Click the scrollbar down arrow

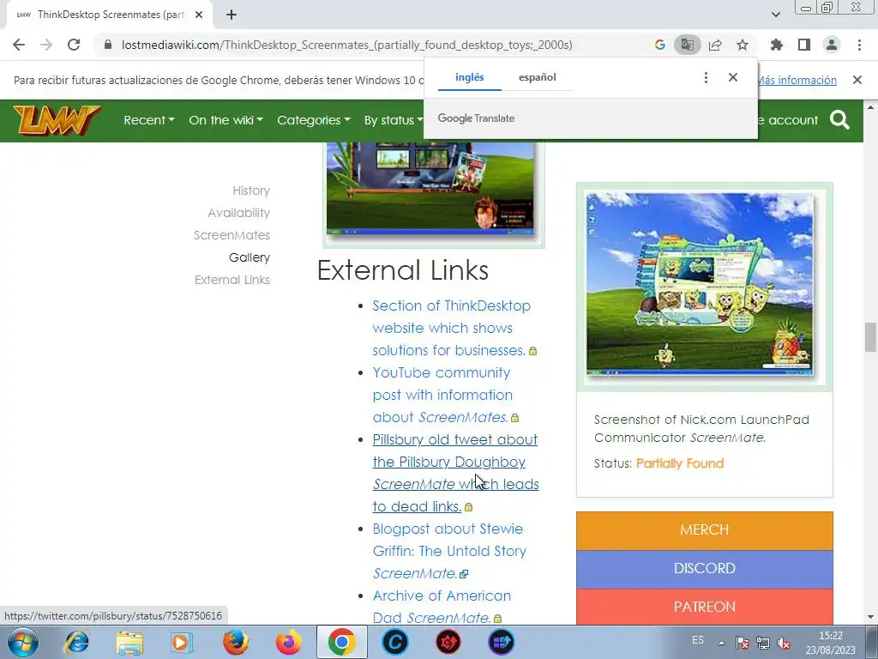tap(870, 617)
